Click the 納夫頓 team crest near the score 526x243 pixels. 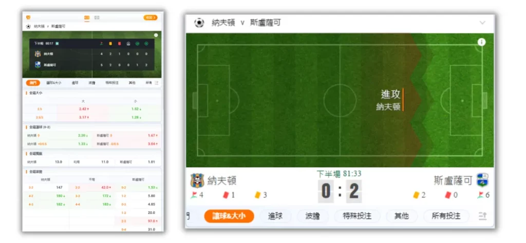click(197, 180)
